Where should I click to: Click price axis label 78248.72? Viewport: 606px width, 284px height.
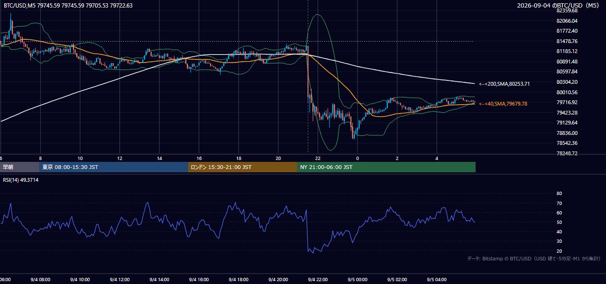click(567, 153)
